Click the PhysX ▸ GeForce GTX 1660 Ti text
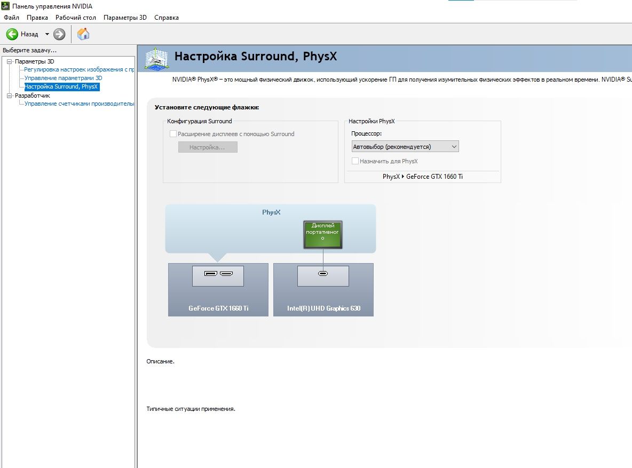 pos(422,177)
